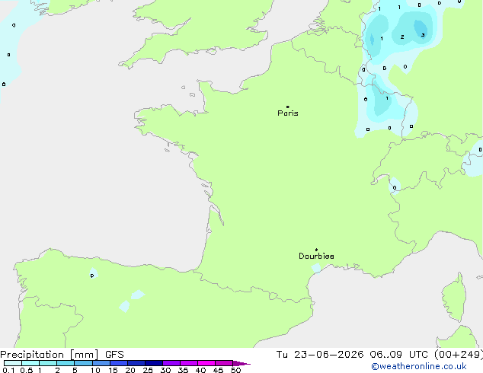Viewport: 483px width, 373px height.
Task: Open the weatheronline.co.uk copyright link
Action: [x=419, y=366]
